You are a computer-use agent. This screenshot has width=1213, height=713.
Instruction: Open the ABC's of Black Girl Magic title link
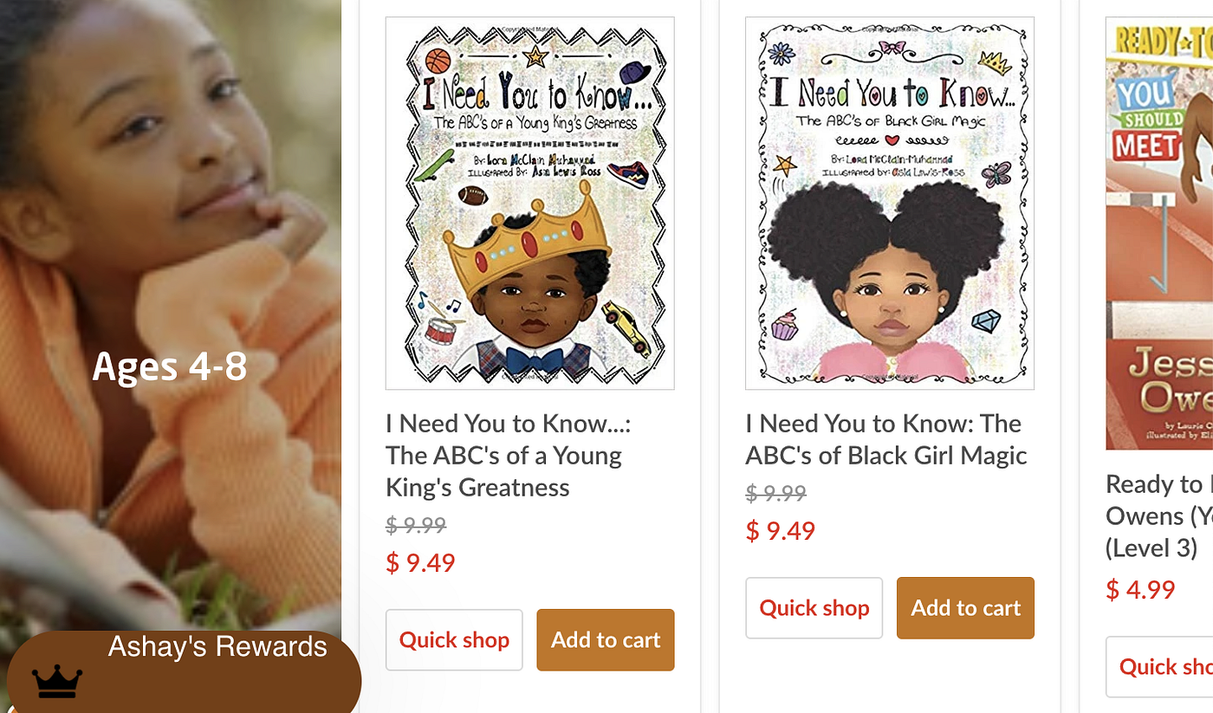886,439
